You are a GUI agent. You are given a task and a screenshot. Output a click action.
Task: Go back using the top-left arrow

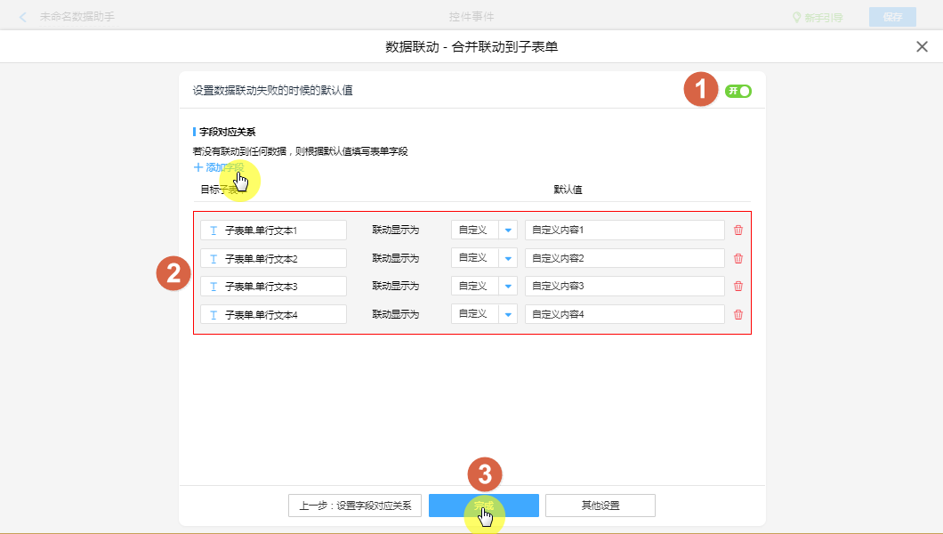[23, 17]
